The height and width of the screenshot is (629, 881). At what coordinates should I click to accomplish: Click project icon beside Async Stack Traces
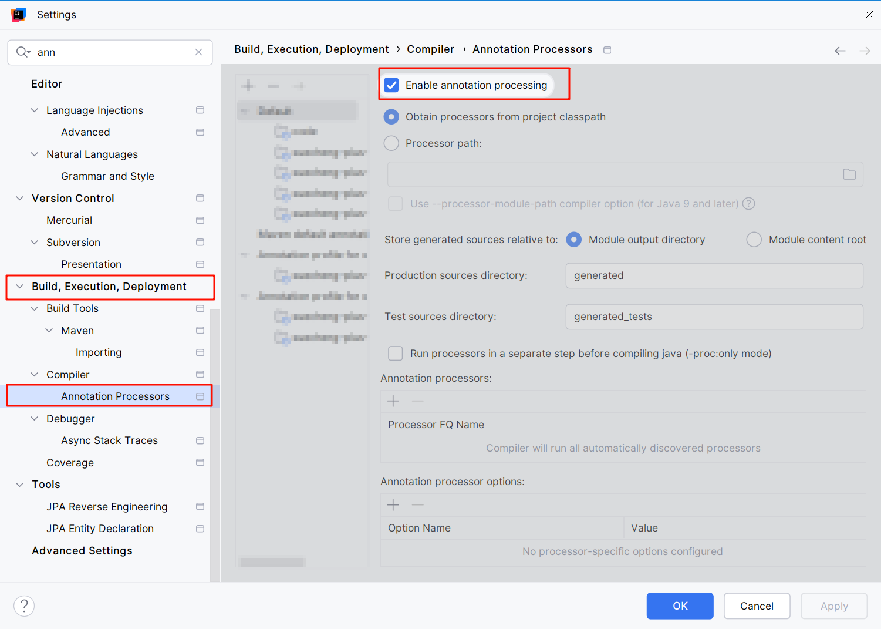tap(200, 440)
